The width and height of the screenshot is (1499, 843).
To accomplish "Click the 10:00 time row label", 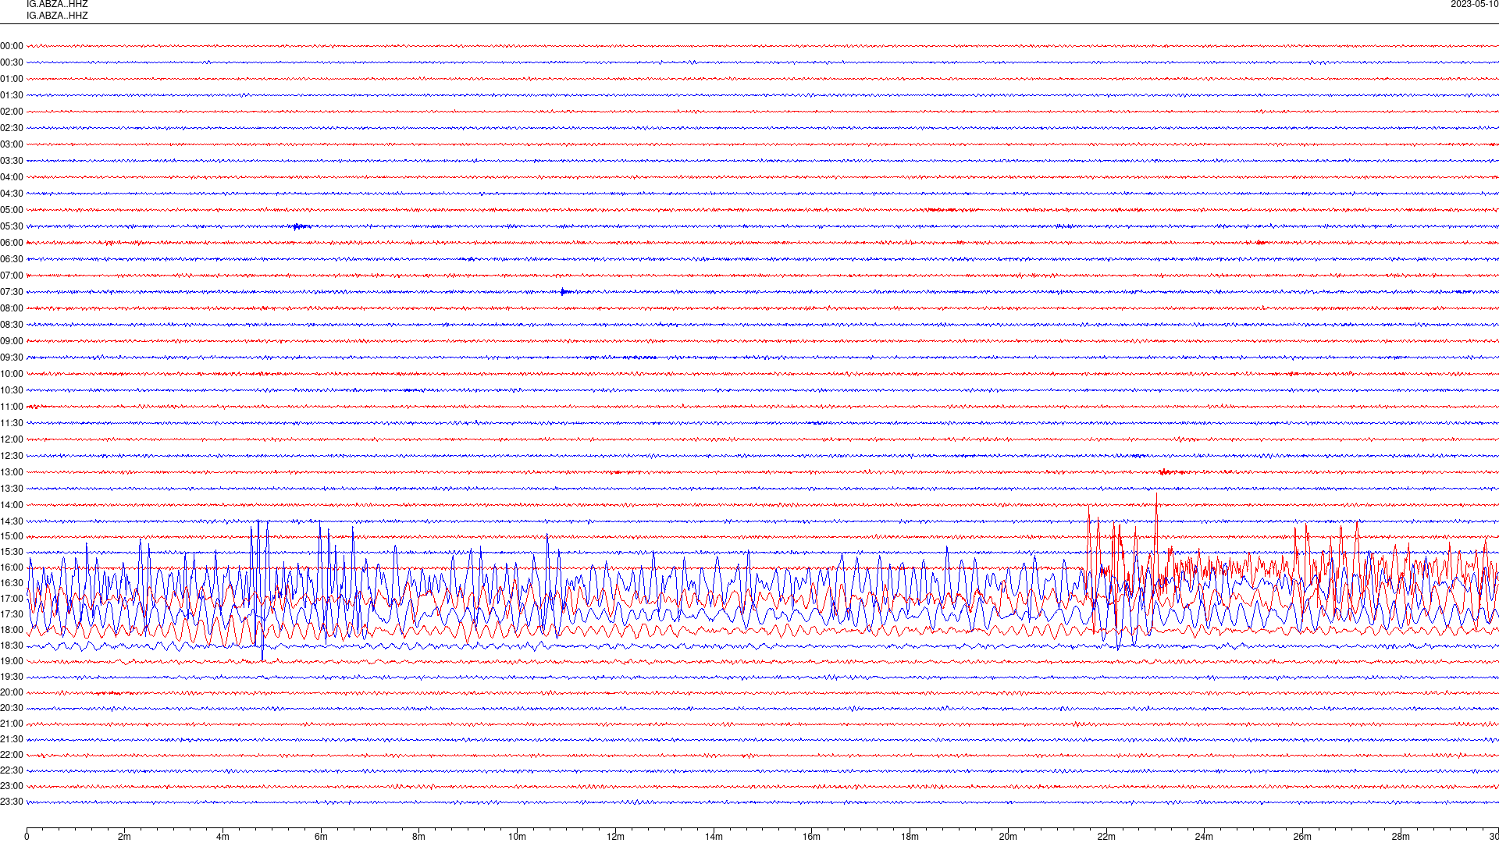I will [12, 374].
